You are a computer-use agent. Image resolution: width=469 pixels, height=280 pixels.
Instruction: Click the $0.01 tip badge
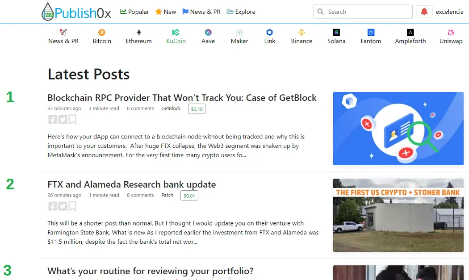point(189,196)
